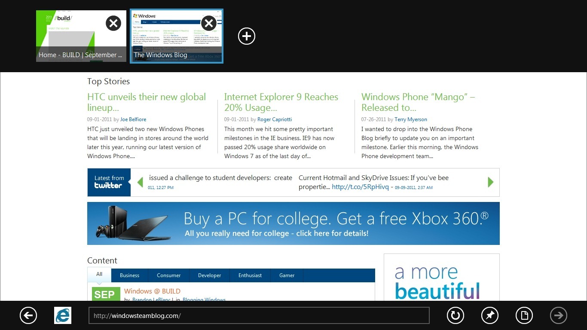Refresh the page with reload button

456,316
